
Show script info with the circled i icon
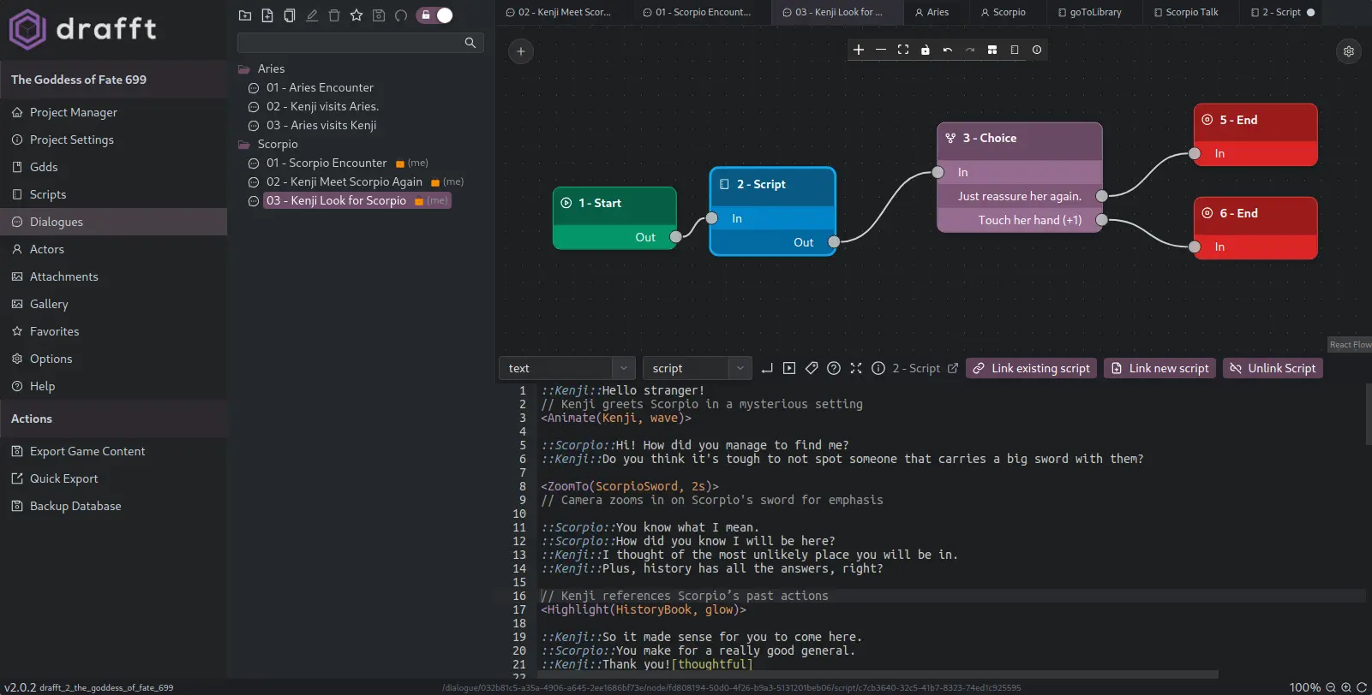click(x=878, y=368)
